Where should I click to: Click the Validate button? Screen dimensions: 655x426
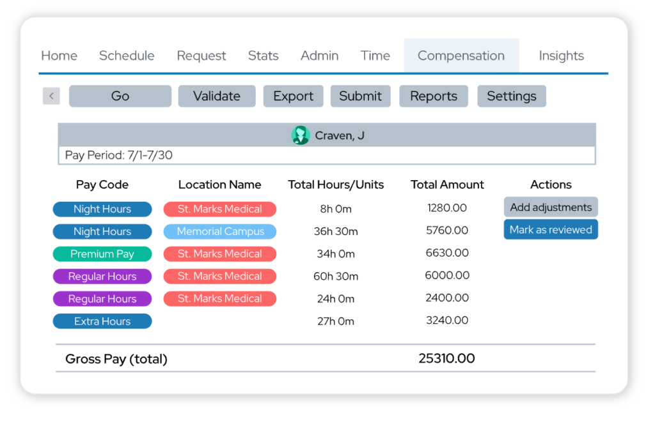point(217,96)
